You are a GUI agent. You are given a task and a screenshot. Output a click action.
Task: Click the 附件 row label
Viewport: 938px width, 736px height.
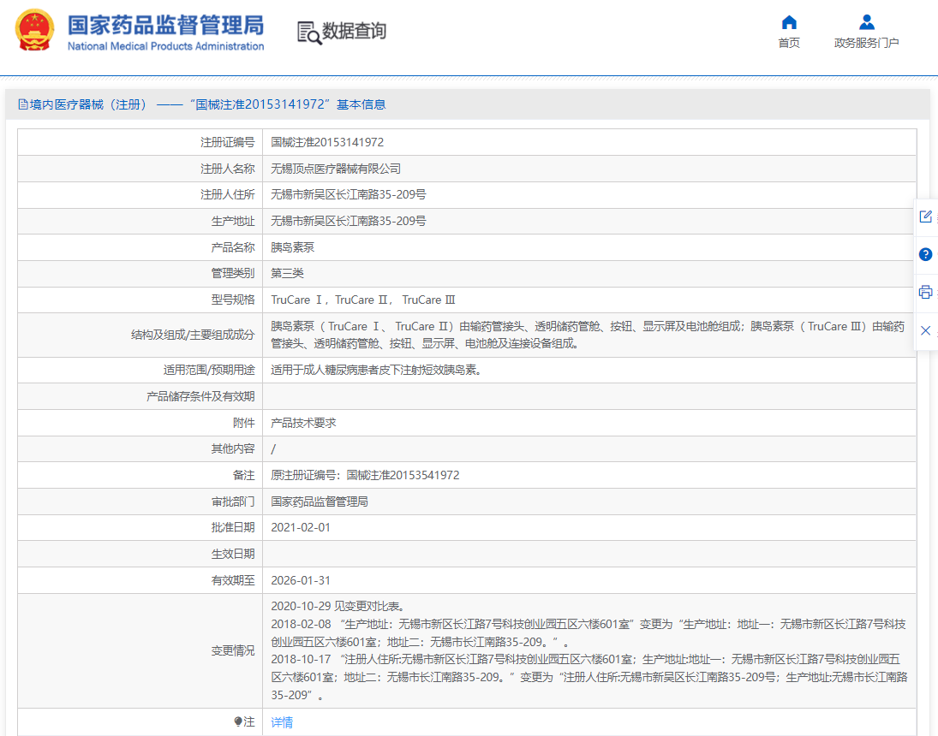coord(243,423)
